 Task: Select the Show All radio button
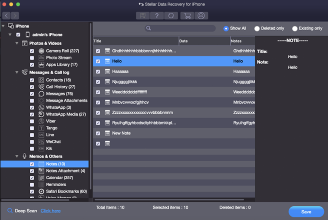tap(226, 28)
